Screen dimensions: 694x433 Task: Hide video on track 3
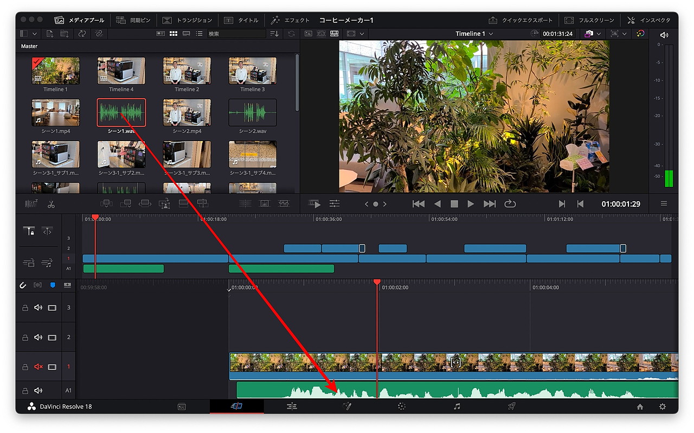52,308
